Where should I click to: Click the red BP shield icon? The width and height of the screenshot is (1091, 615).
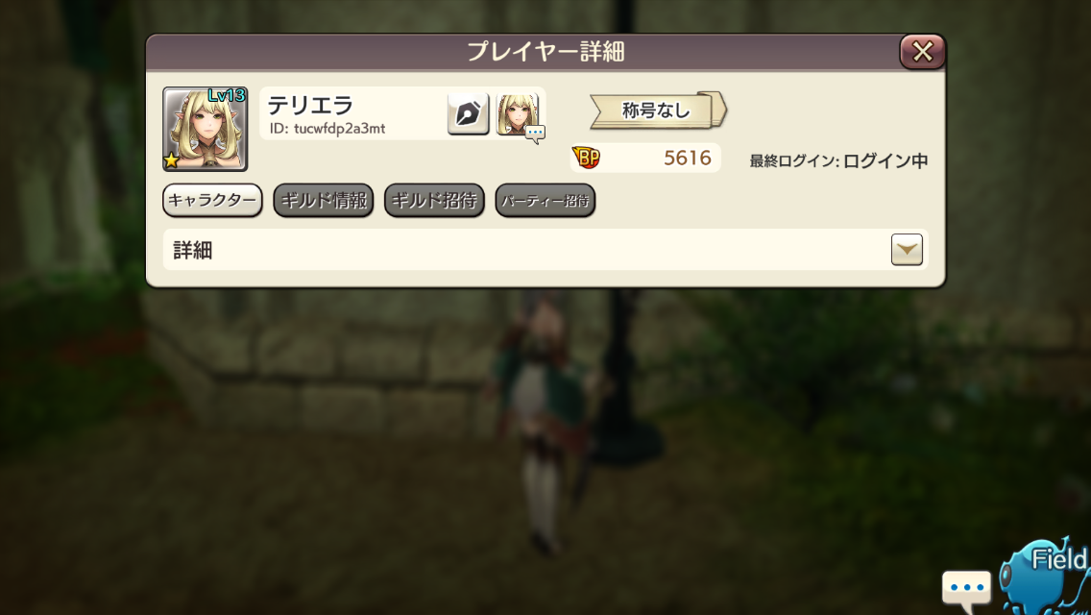pos(586,158)
